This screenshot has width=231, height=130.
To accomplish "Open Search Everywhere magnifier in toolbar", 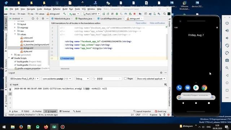I will click(165, 14).
